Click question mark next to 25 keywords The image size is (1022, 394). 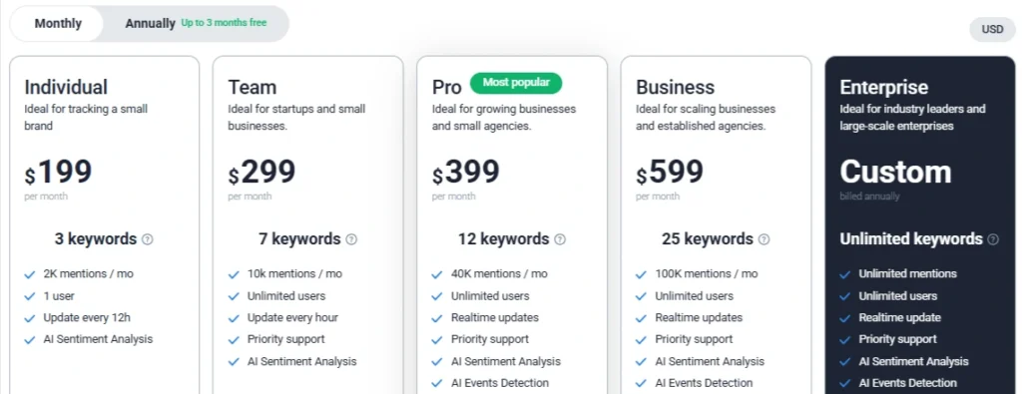click(764, 239)
